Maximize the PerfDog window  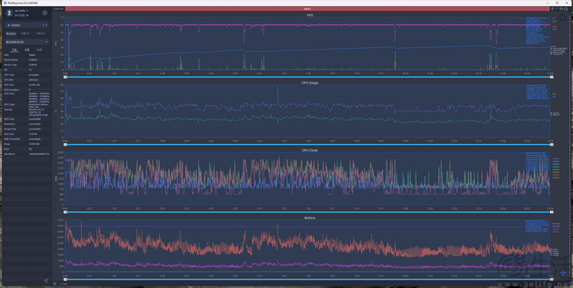point(557,3)
